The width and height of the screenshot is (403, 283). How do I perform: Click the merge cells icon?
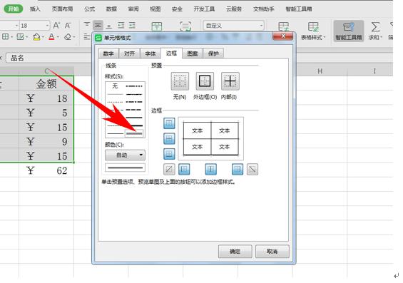[156, 26]
